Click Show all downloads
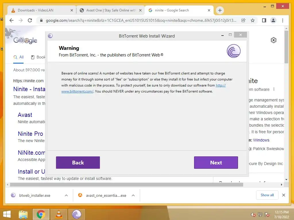Viewport: 294px width, 220px height. [267, 195]
